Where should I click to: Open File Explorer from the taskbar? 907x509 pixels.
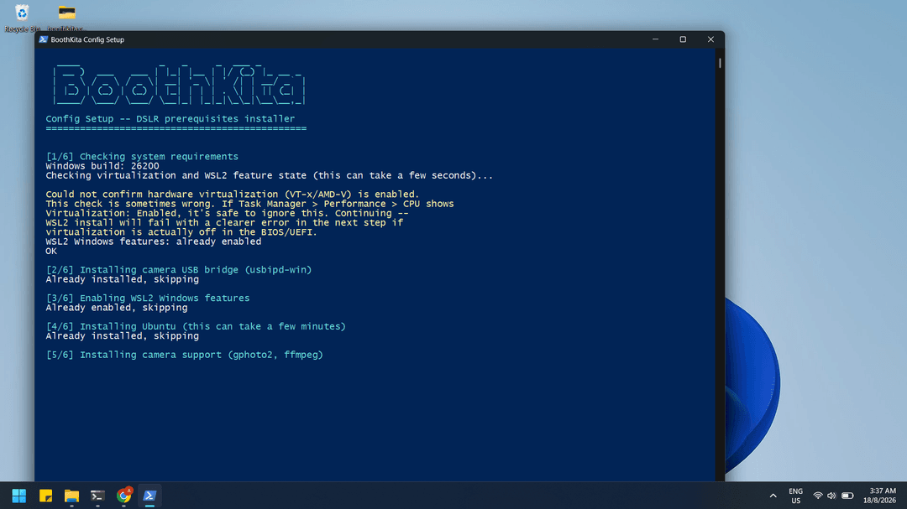[x=71, y=496]
